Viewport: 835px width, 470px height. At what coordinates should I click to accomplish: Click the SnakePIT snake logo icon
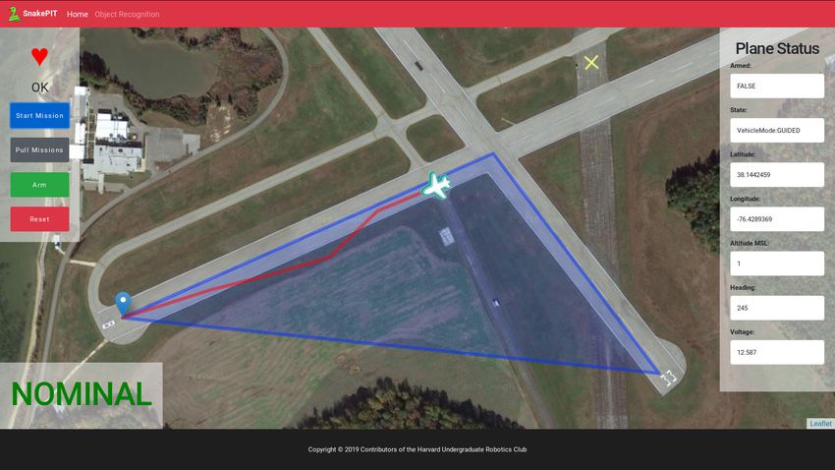tap(14, 14)
